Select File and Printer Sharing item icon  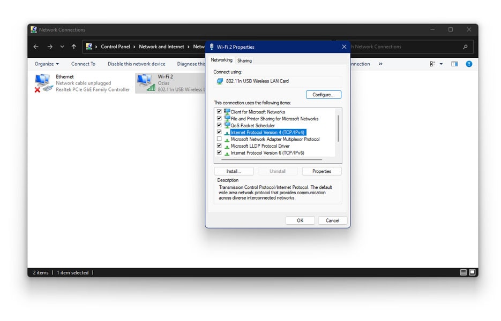tap(227, 118)
